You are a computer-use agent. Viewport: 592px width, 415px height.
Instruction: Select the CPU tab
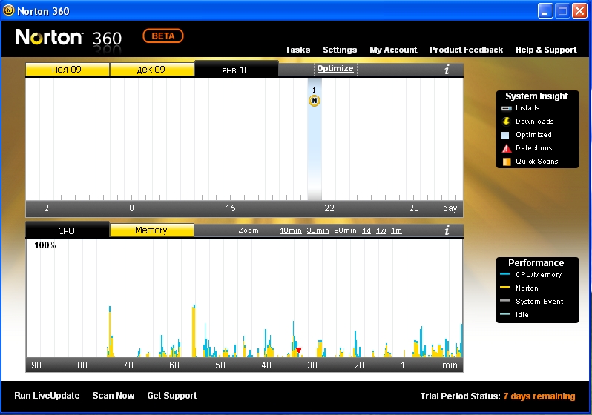pos(67,230)
